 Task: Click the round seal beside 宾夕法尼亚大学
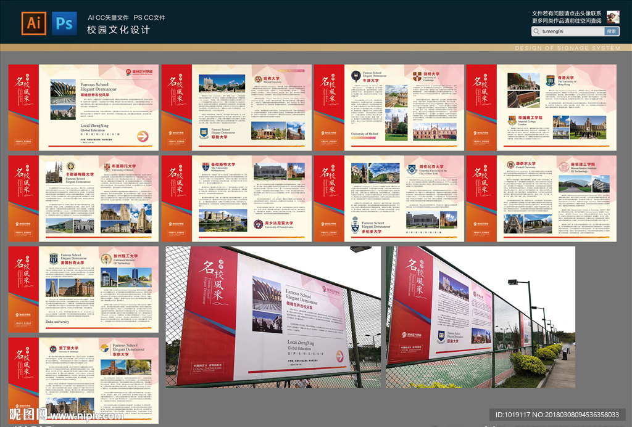coord(259,224)
